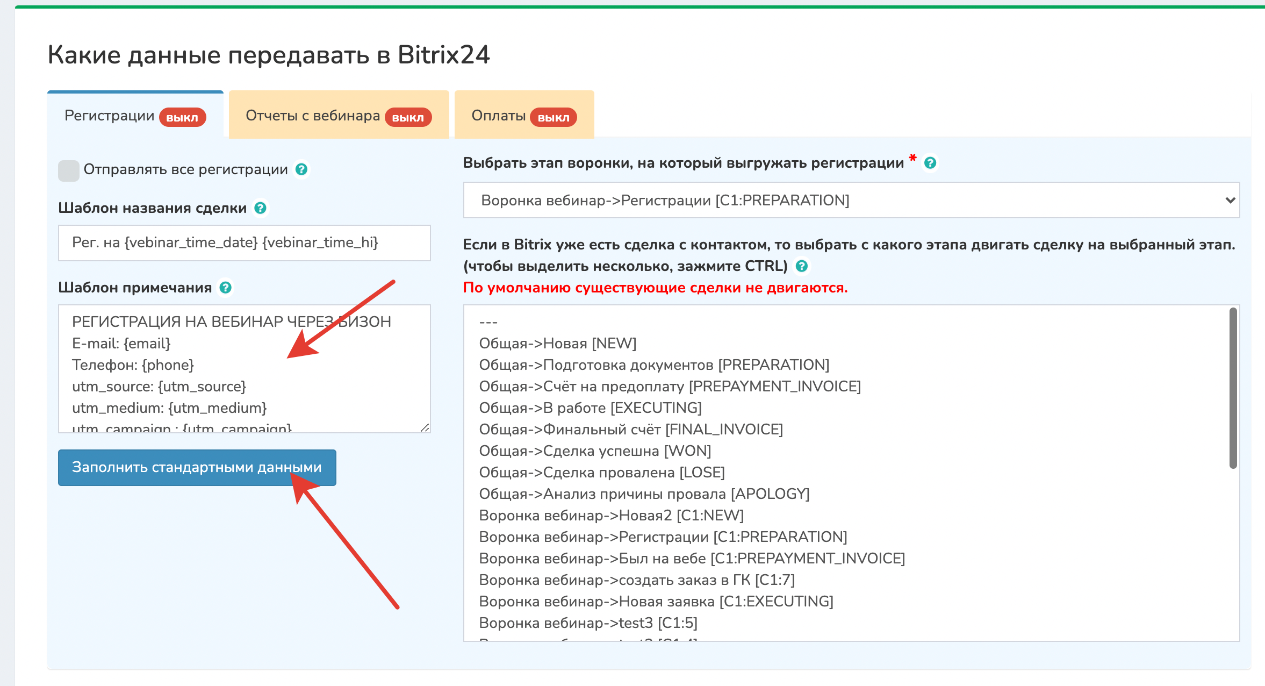Open help icon next to 'Отправлять все регистрации'
Image resolution: width=1265 pixels, height=686 pixels.
click(x=301, y=169)
